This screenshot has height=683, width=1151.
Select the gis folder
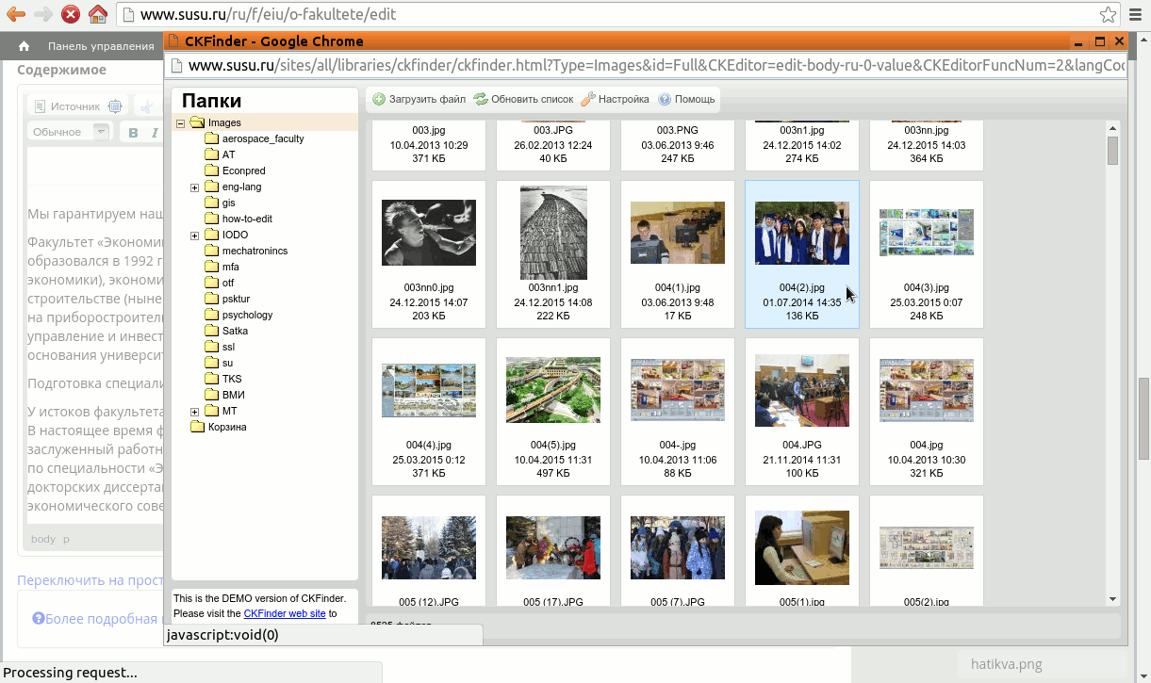click(228, 203)
